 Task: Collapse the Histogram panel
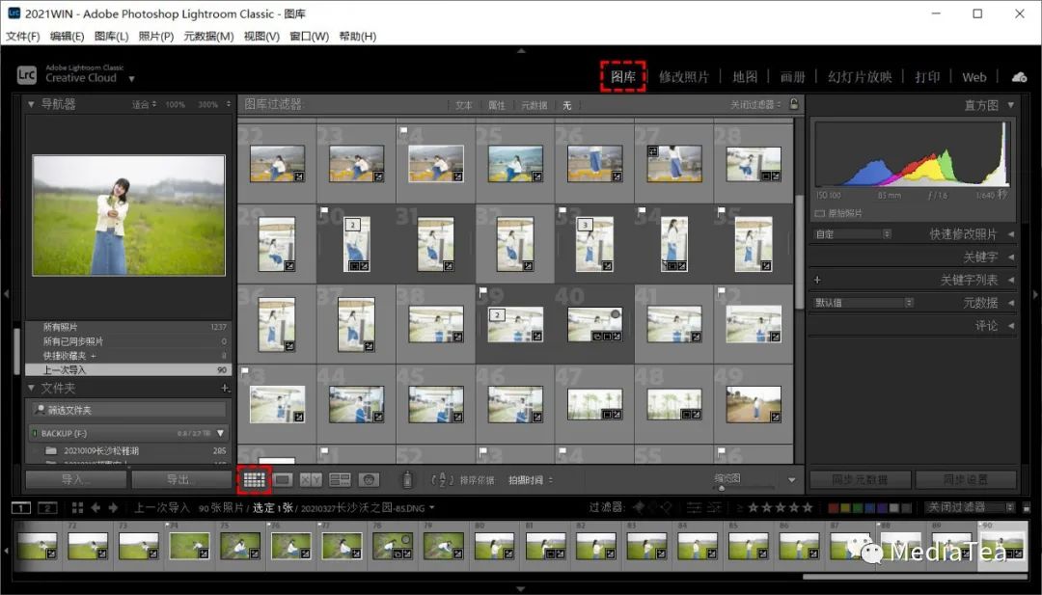pos(1011,105)
